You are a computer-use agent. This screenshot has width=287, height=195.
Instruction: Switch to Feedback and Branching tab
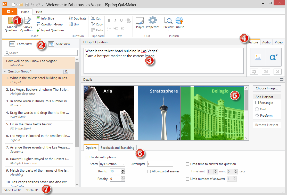(118, 148)
